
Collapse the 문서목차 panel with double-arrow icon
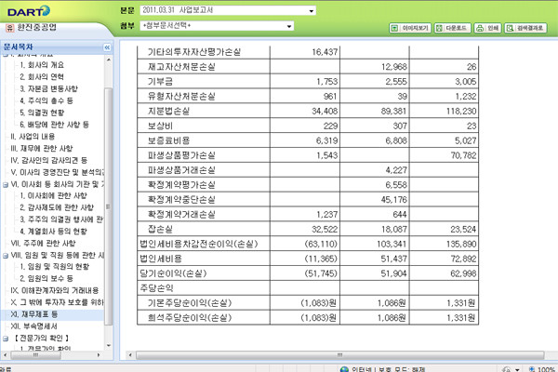[x=107, y=47]
